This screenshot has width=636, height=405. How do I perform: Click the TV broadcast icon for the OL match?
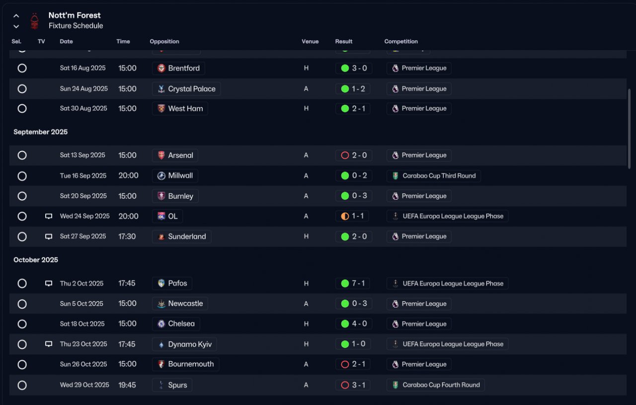click(x=49, y=216)
